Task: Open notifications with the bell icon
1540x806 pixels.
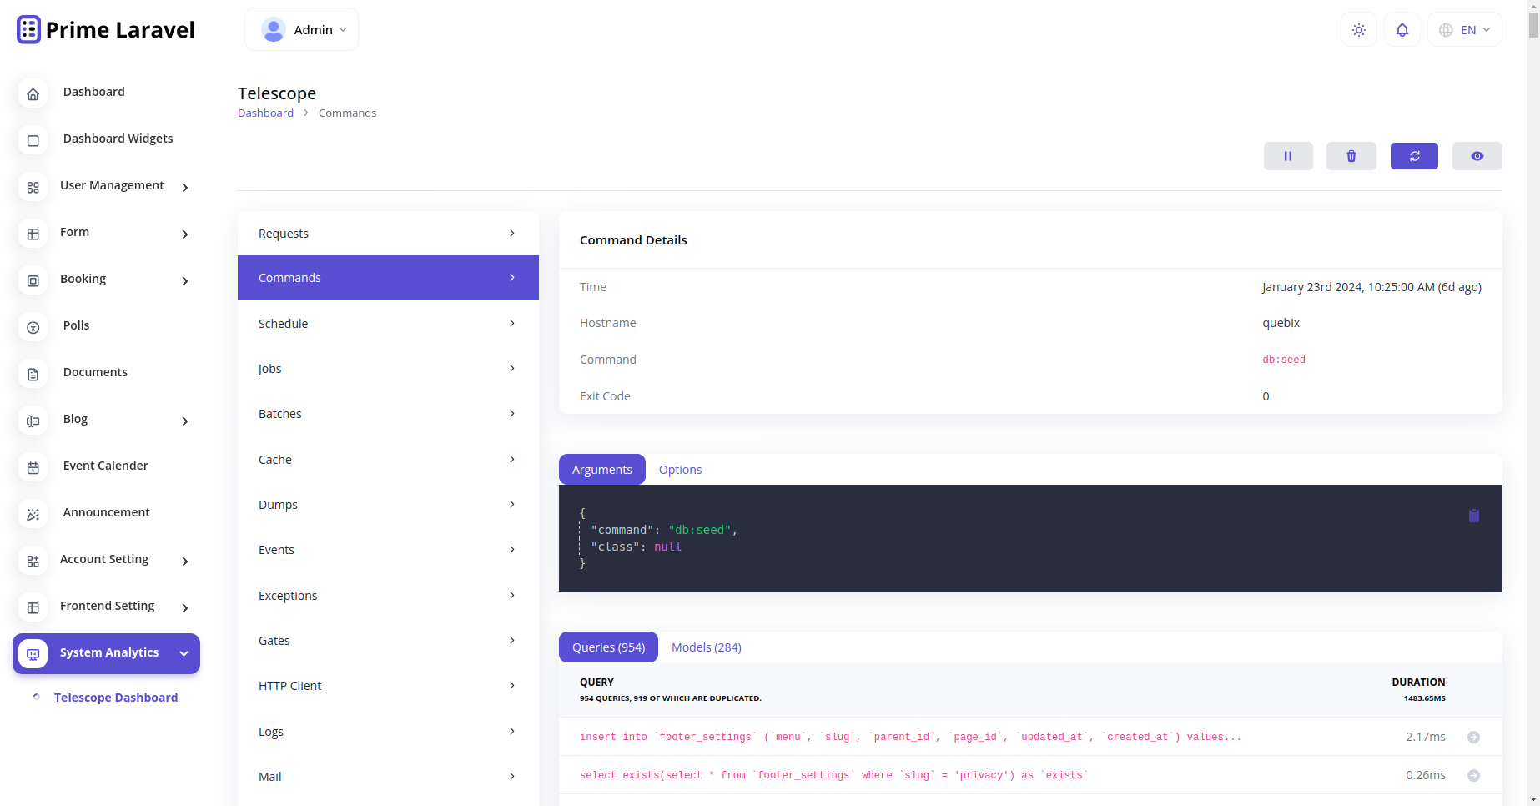Action: coord(1402,29)
